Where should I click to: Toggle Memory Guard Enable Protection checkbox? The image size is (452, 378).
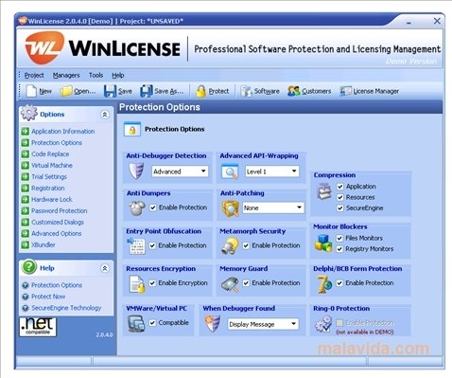(246, 283)
